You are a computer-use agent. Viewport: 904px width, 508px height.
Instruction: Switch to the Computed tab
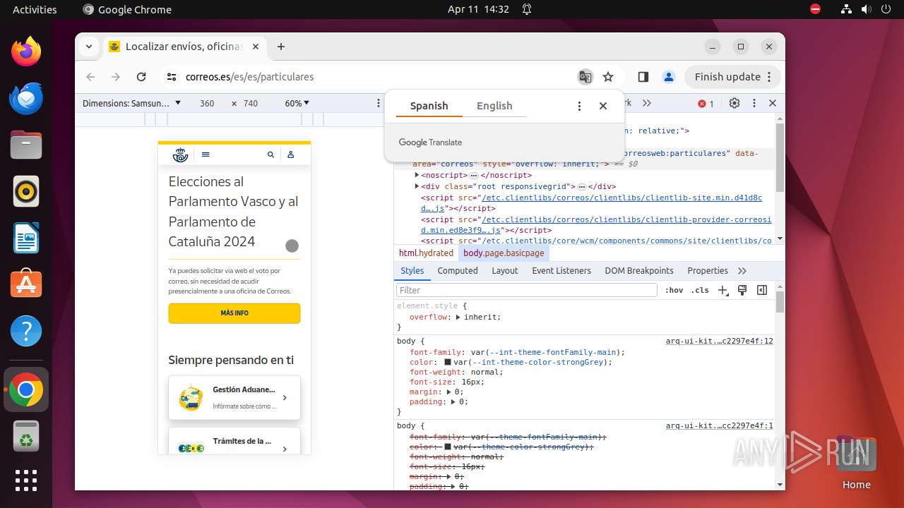click(458, 271)
